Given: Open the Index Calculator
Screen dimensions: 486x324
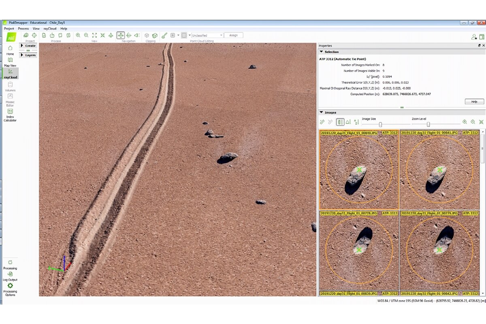Looking at the screenshot, I should pos(10,115).
